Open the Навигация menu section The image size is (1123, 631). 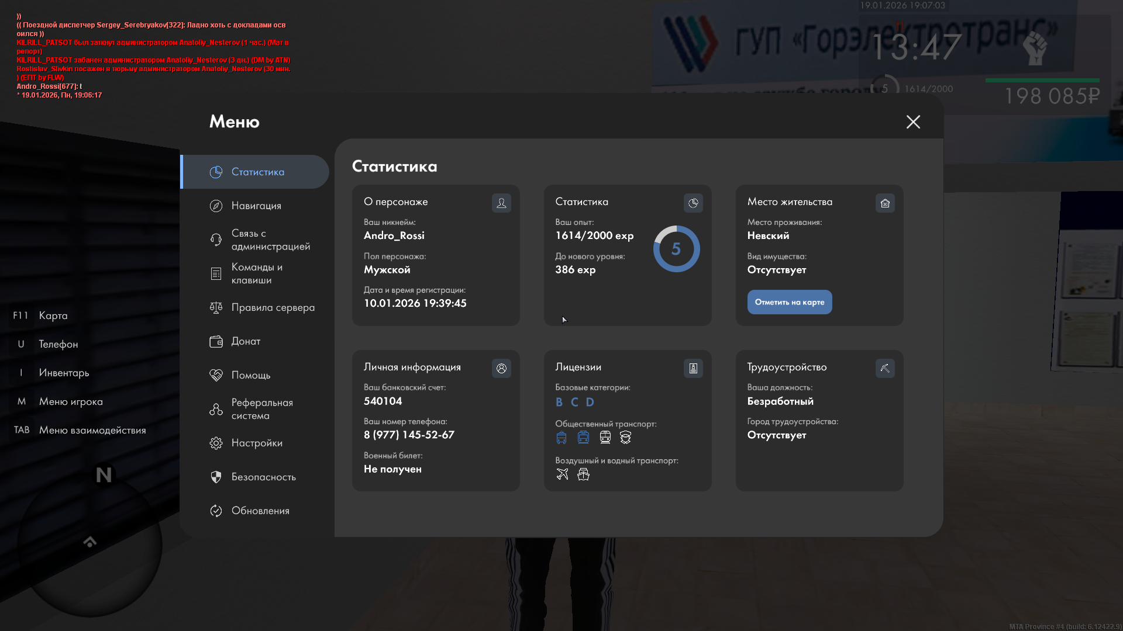(256, 206)
